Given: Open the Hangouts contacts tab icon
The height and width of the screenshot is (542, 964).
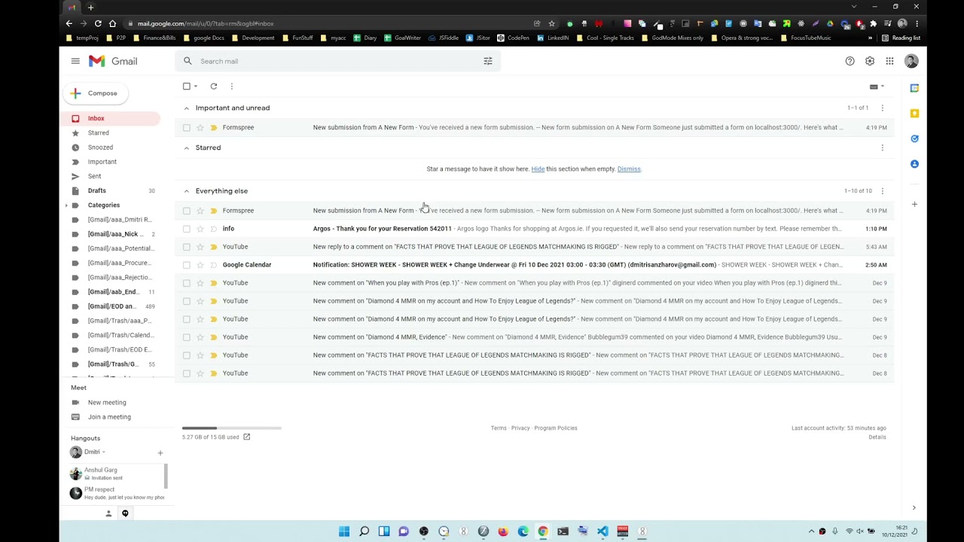Looking at the screenshot, I should [108, 513].
